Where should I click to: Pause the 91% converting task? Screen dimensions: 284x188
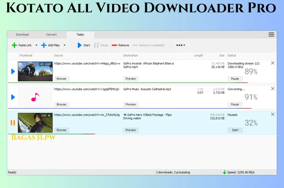235,105
